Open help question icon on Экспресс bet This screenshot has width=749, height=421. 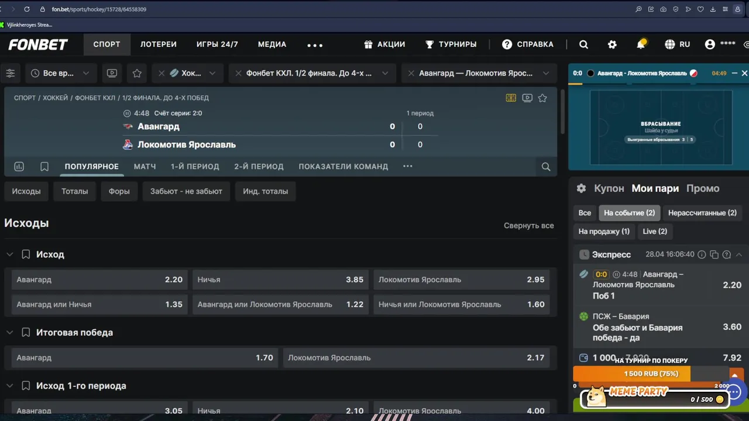coord(727,254)
